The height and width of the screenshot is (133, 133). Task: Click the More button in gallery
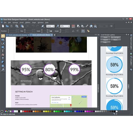coord(116,40)
